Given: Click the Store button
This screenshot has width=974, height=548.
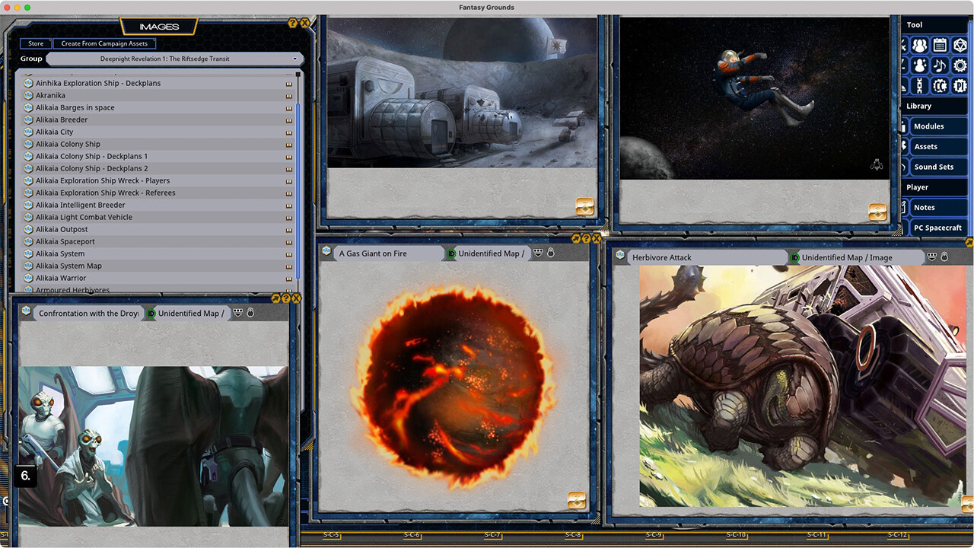Looking at the screenshot, I should 36,43.
